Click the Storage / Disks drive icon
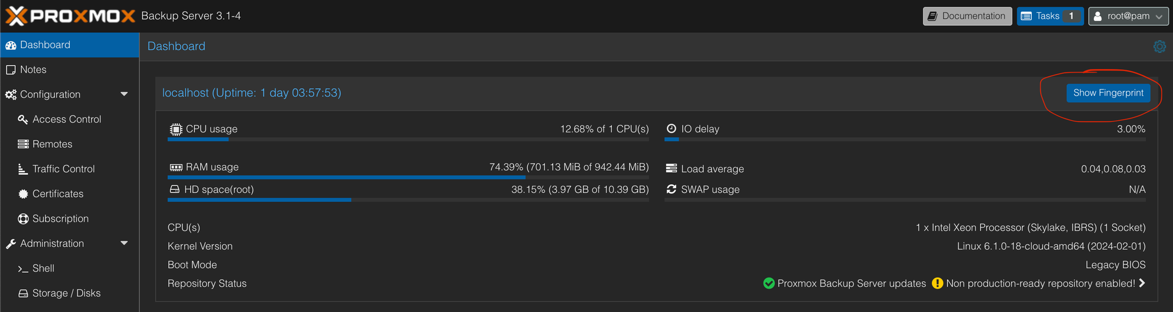The image size is (1173, 312). coord(23,293)
